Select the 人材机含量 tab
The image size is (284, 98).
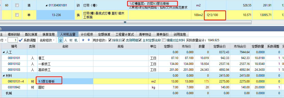[x=68, y=34]
